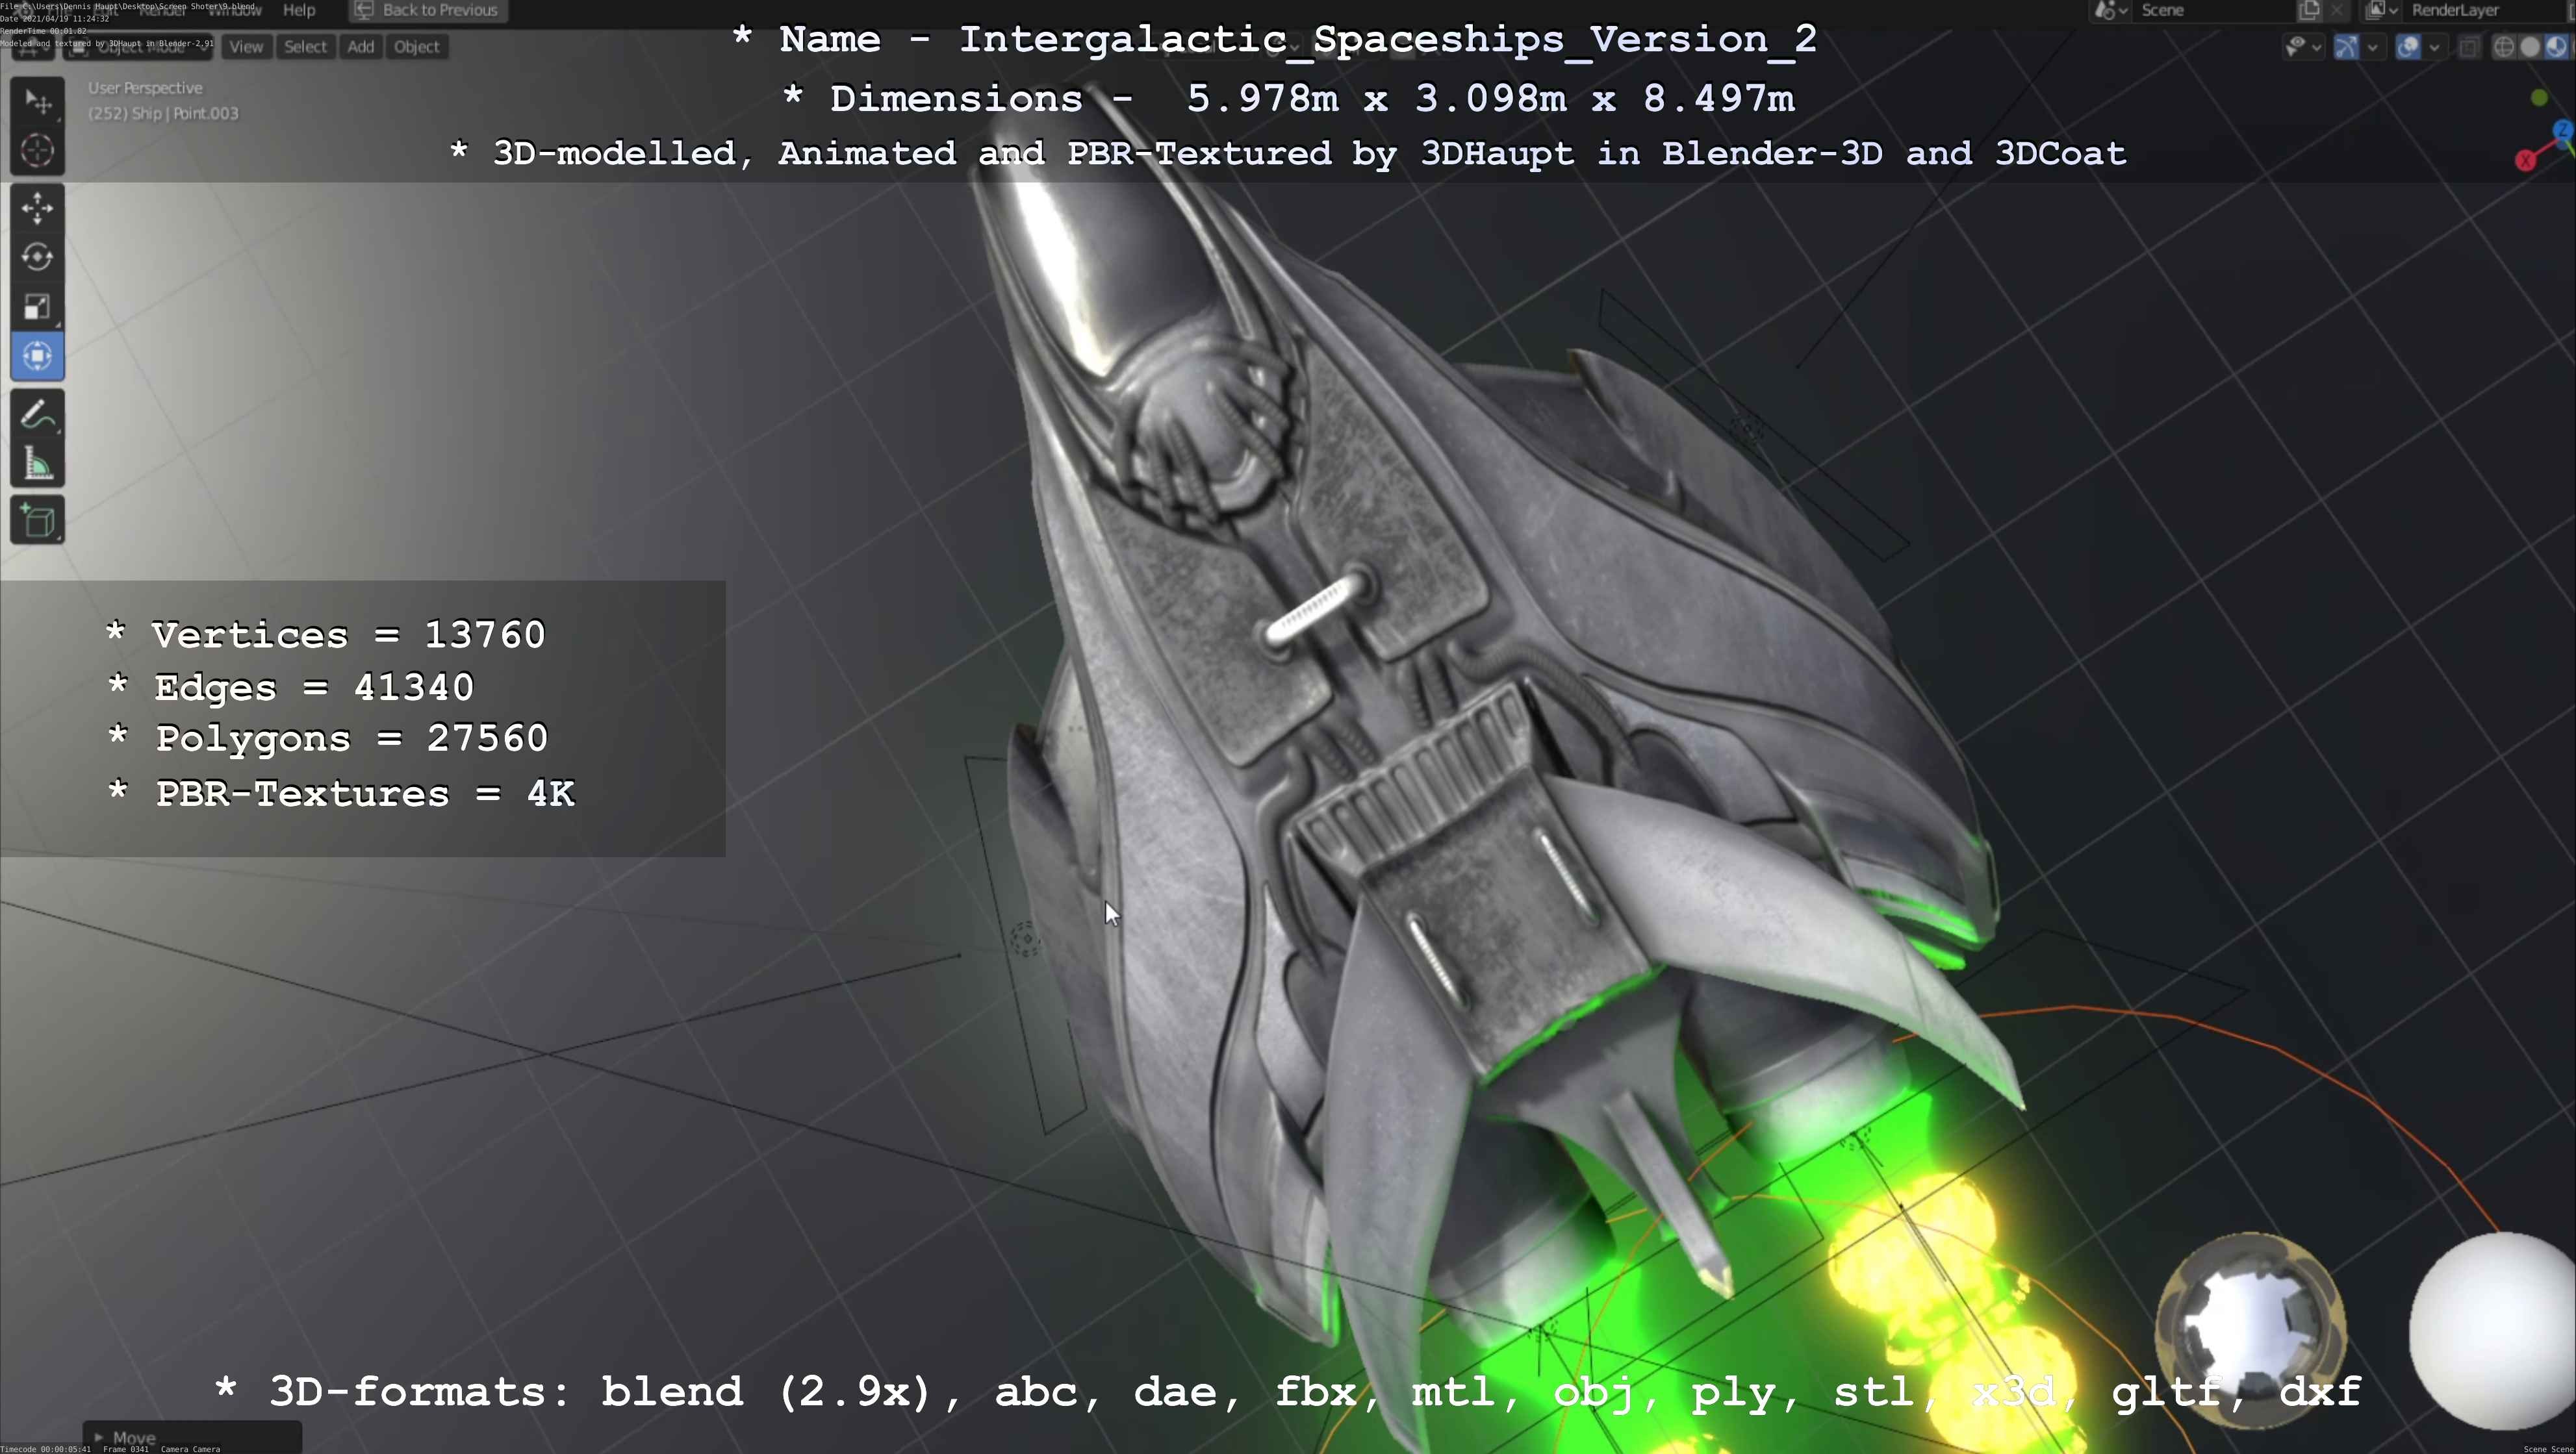Open the Object menu
Image resolution: width=2576 pixels, height=1454 pixels.
click(417, 46)
